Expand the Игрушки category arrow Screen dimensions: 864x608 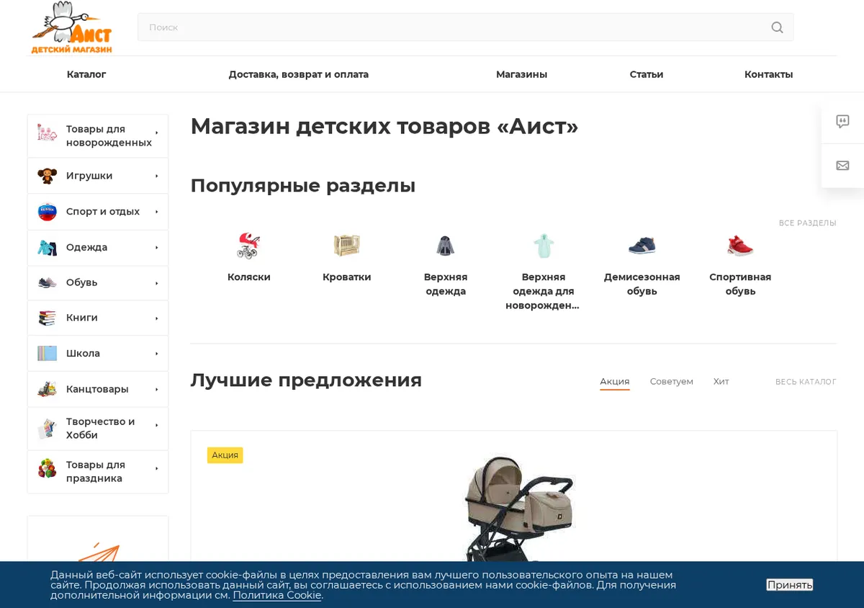click(x=156, y=176)
